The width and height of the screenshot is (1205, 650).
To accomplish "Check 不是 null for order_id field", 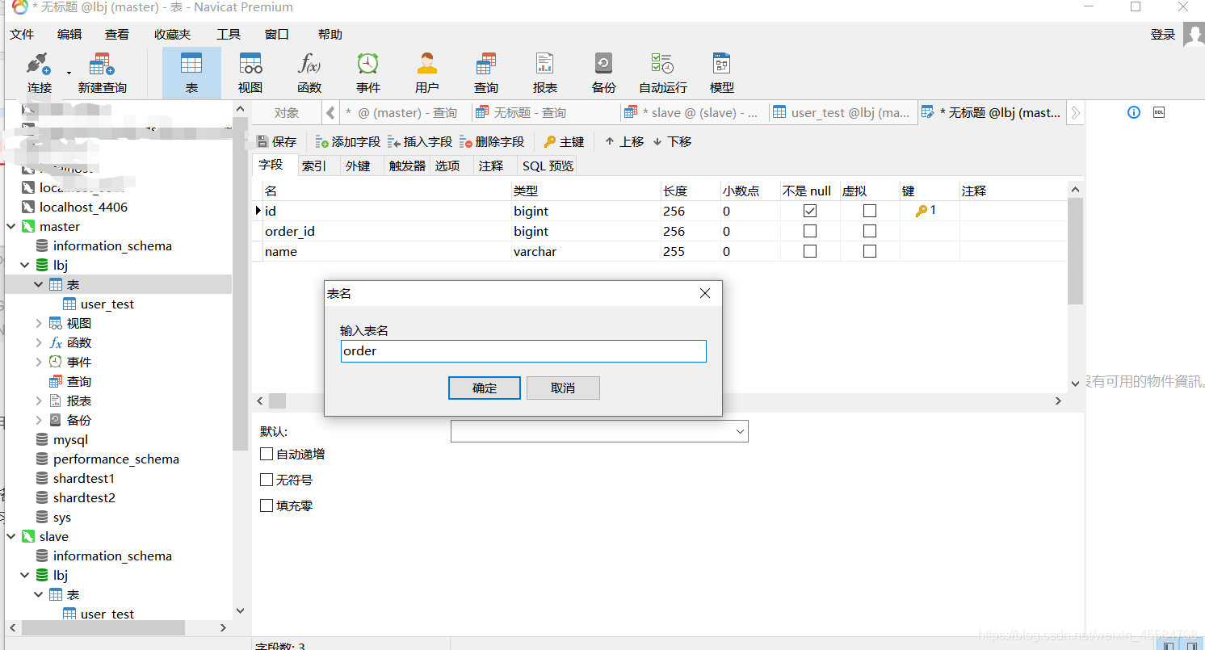I will pyautogui.click(x=810, y=231).
